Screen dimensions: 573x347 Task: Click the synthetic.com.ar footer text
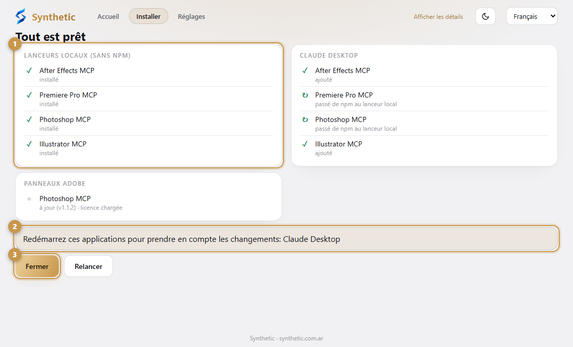point(301,338)
